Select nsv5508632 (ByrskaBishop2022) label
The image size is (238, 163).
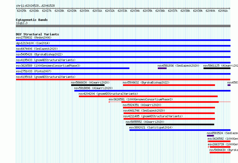tap(146, 82)
